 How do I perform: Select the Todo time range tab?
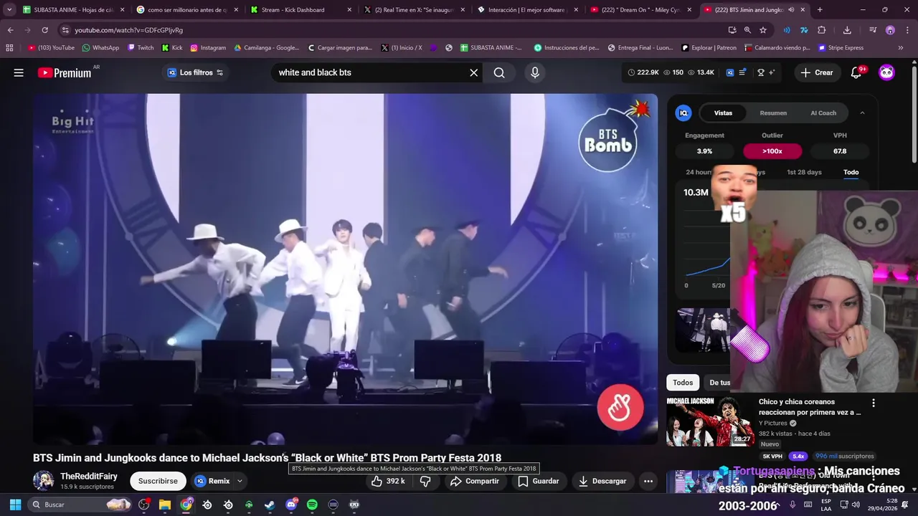coord(851,172)
